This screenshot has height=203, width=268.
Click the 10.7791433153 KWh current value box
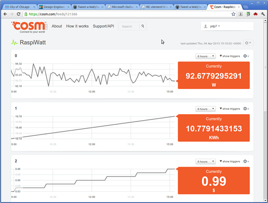213,128
